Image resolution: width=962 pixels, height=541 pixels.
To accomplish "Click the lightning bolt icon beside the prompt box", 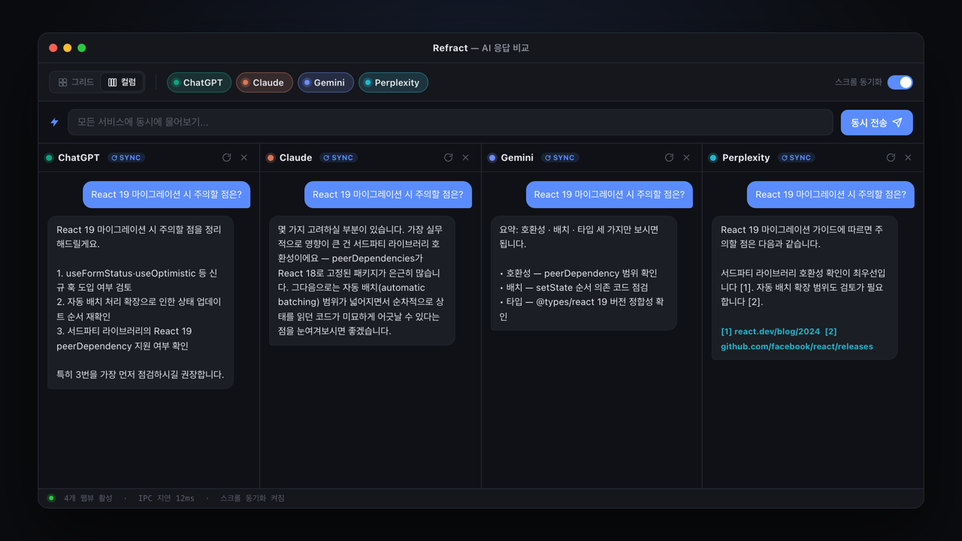I will (x=54, y=122).
